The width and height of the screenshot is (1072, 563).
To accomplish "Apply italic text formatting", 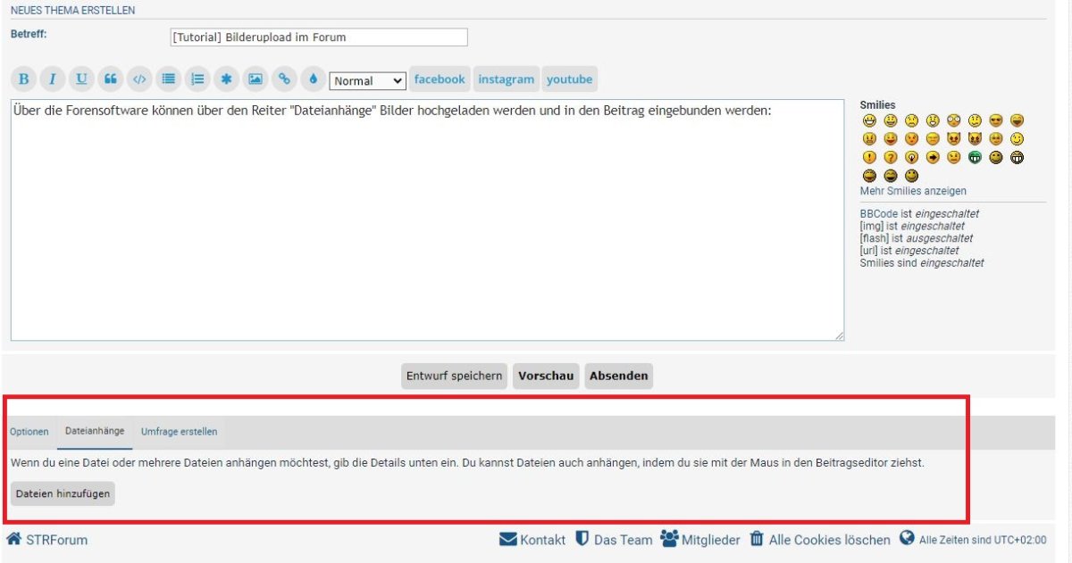I will 52,79.
